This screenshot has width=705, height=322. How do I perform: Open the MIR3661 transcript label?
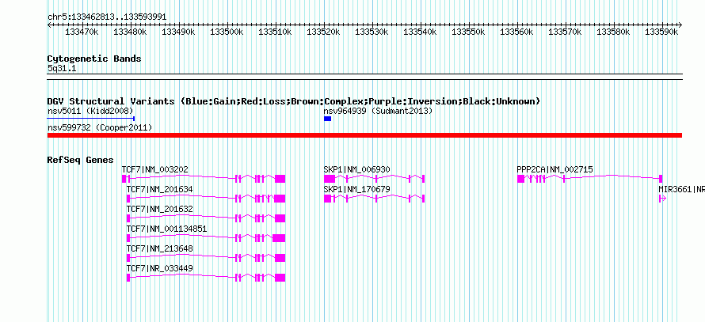click(x=681, y=190)
